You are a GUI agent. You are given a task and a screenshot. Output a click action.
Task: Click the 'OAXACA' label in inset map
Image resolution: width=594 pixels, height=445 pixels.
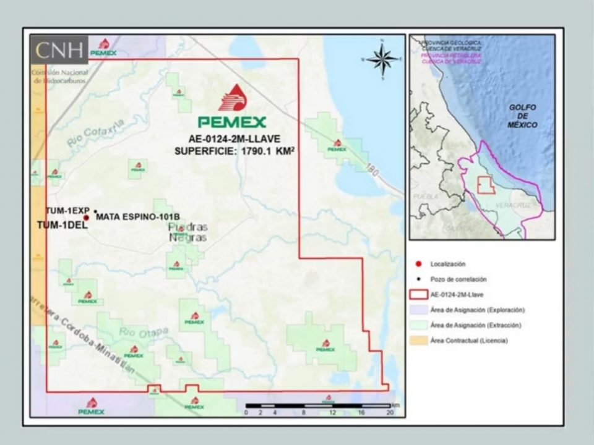[x=458, y=228]
